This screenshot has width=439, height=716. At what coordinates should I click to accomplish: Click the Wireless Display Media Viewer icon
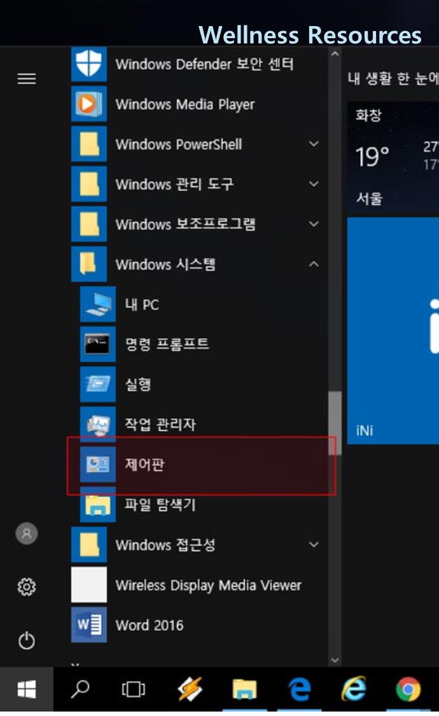click(89, 585)
